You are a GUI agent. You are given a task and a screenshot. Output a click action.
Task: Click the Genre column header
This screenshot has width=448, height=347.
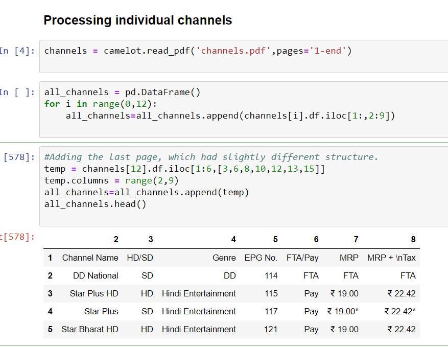click(x=224, y=258)
